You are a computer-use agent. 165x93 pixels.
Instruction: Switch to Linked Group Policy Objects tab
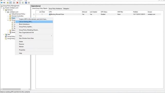40,9
